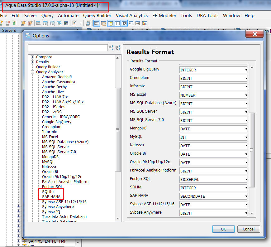The height and width of the screenshot is (247, 271).
Task: Click the options tree scroll down arrow
Action: (118, 218)
